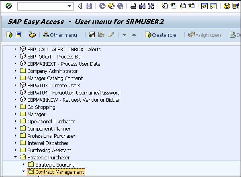Select BBP_QUOT - Process Bid transaction
This screenshot has height=177, width=241.
54,57
